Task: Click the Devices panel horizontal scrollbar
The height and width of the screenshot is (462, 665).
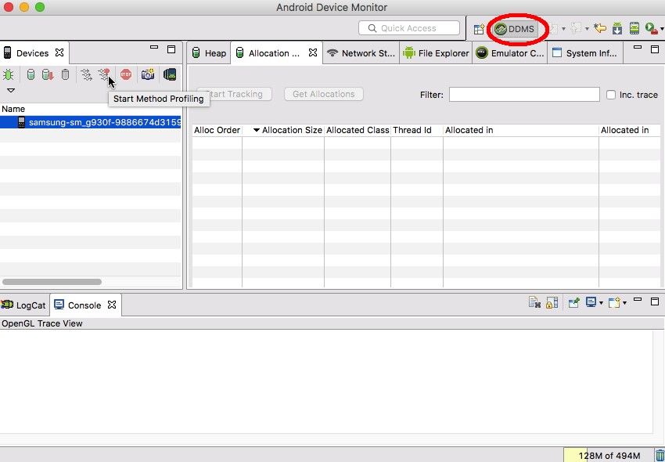Action: pos(52,282)
